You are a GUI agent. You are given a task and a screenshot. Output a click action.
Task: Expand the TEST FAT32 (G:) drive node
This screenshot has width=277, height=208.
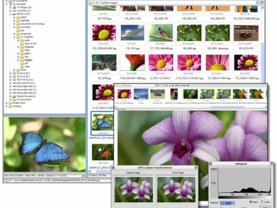coord(10,80)
